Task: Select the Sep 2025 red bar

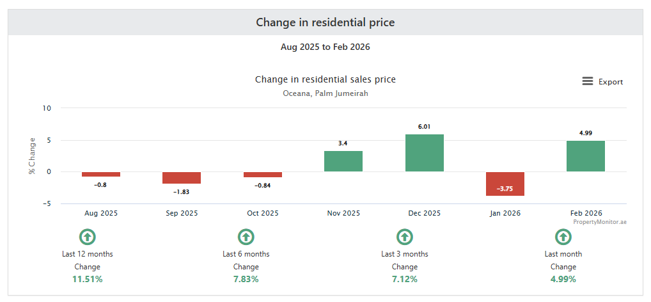Action: [182, 178]
